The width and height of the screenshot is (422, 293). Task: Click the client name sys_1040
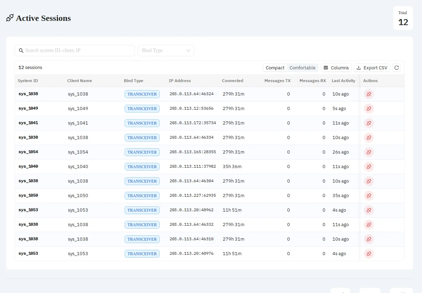[x=78, y=167]
